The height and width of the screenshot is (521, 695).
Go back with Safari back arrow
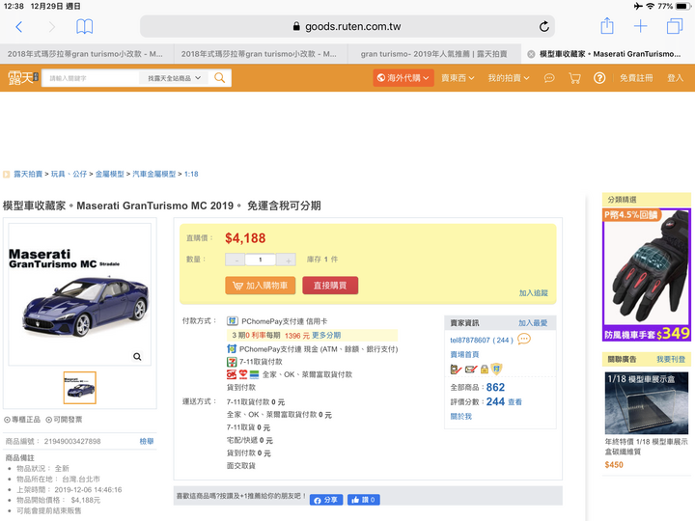[x=18, y=27]
